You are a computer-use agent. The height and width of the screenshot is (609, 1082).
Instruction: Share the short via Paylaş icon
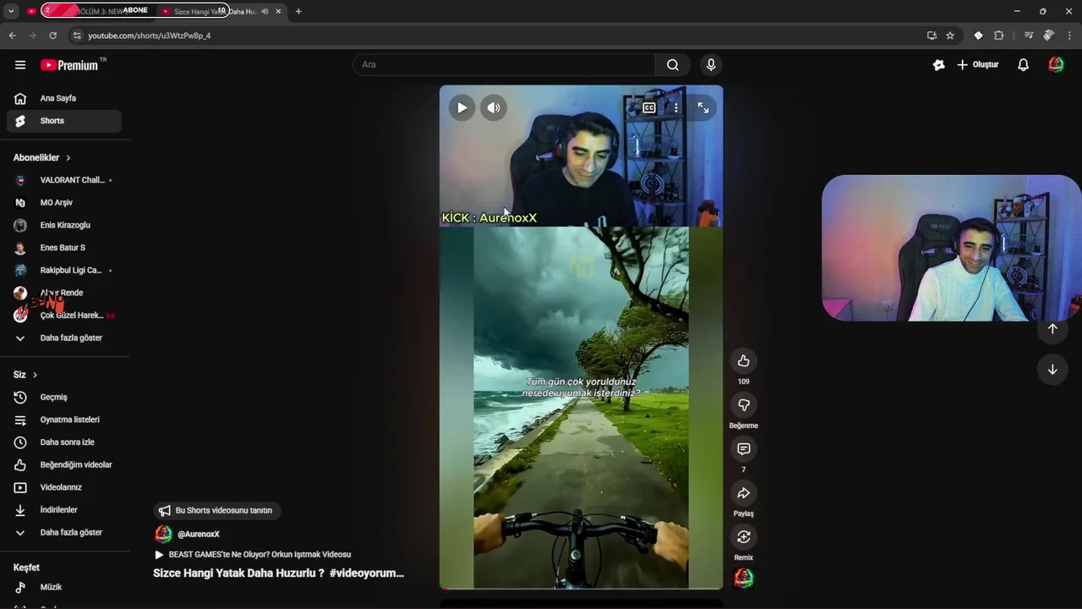coord(744,493)
